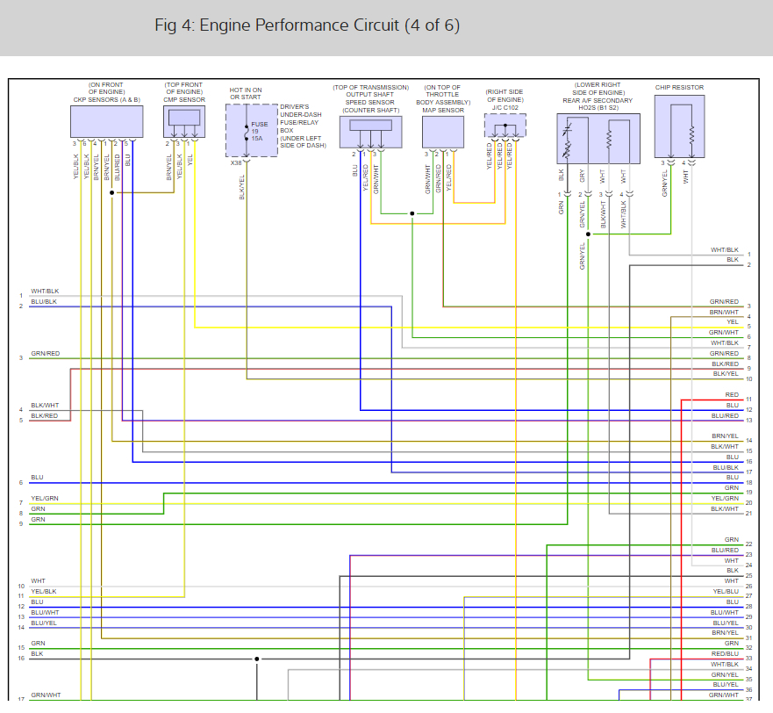Click the output shaft speed sensor symbol
The width and height of the screenshot is (773, 713).
click(x=370, y=130)
